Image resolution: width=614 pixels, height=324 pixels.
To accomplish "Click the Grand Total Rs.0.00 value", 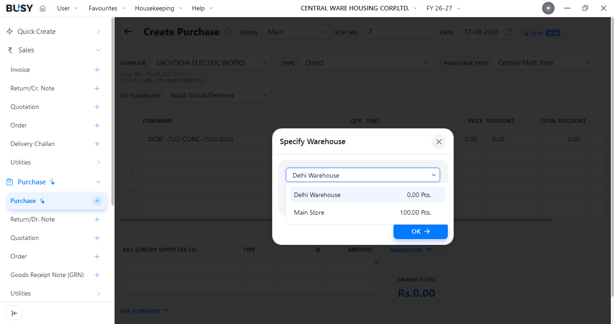I will pos(416,293).
